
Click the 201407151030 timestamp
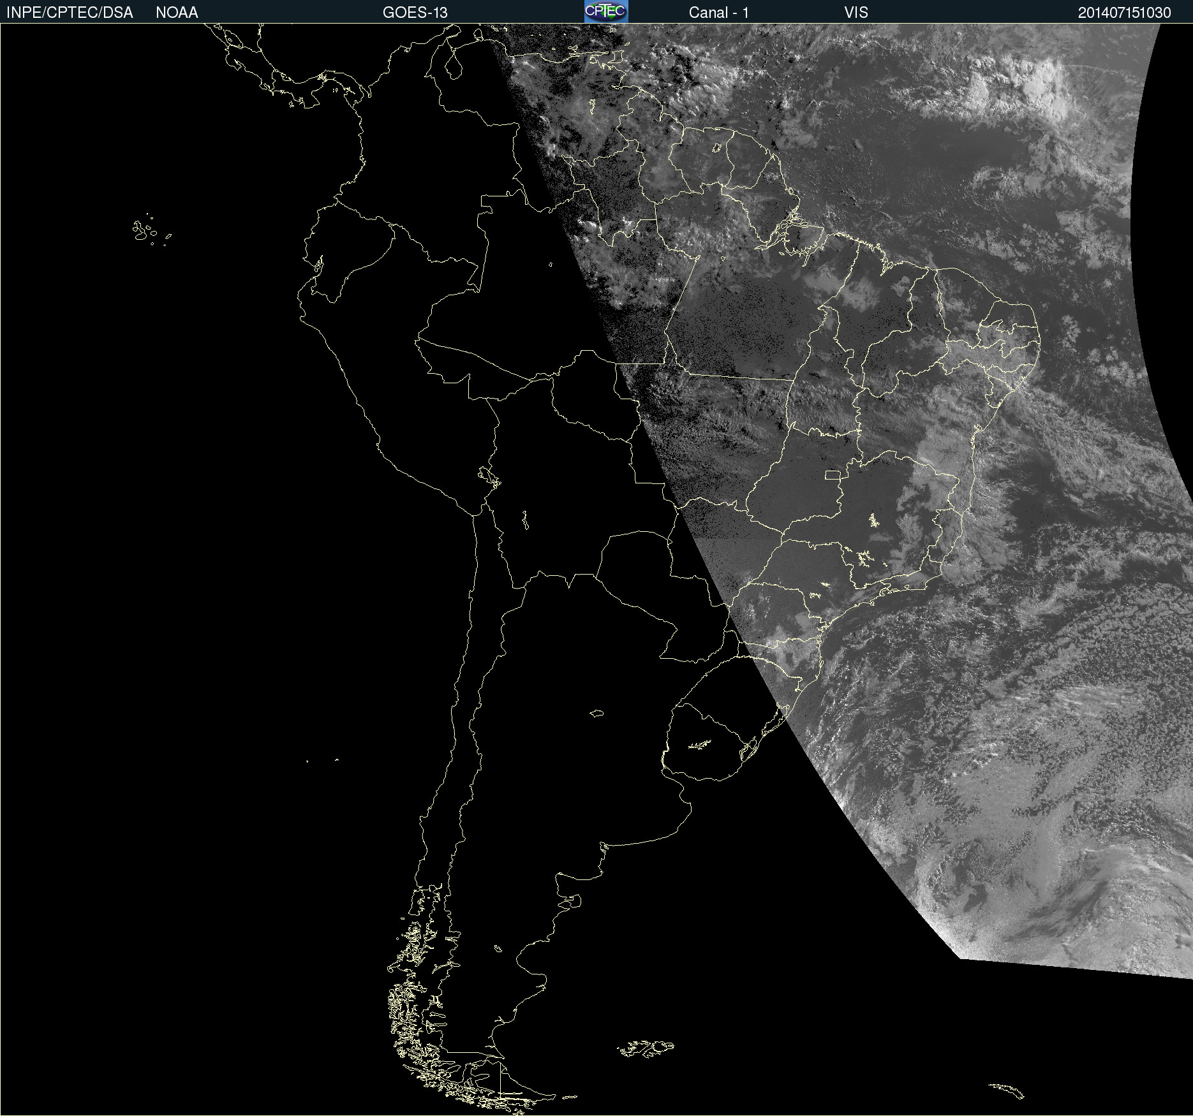tap(1124, 13)
